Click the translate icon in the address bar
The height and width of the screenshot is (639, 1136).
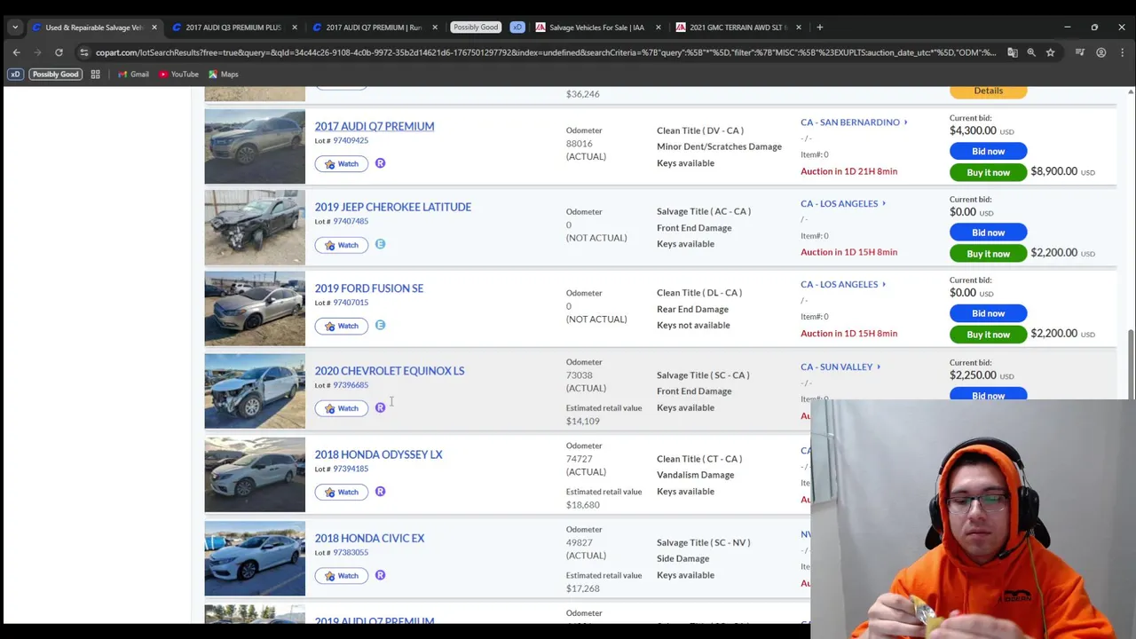click(1013, 52)
